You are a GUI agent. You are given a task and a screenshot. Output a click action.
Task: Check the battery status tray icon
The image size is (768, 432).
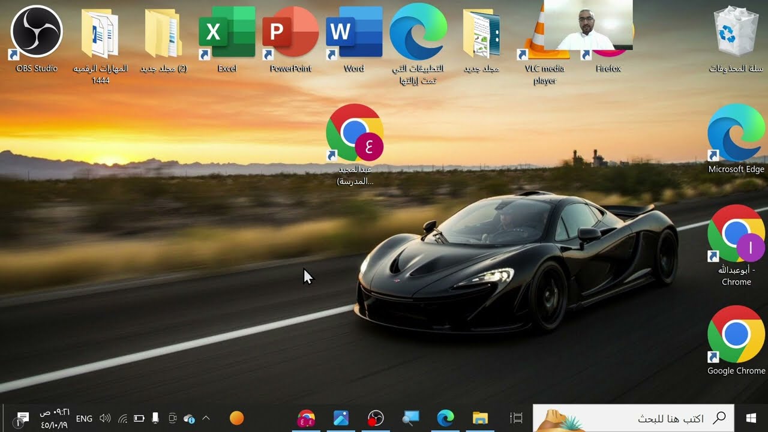(139, 418)
